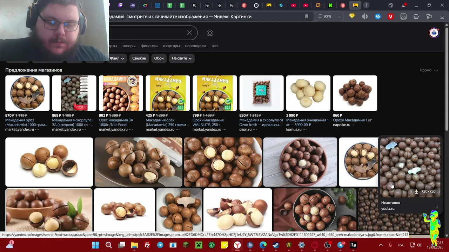This screenshot has height=252, width=449.
Task: Switch to the blue grid icon tab
Action: (x=158, y=5)
